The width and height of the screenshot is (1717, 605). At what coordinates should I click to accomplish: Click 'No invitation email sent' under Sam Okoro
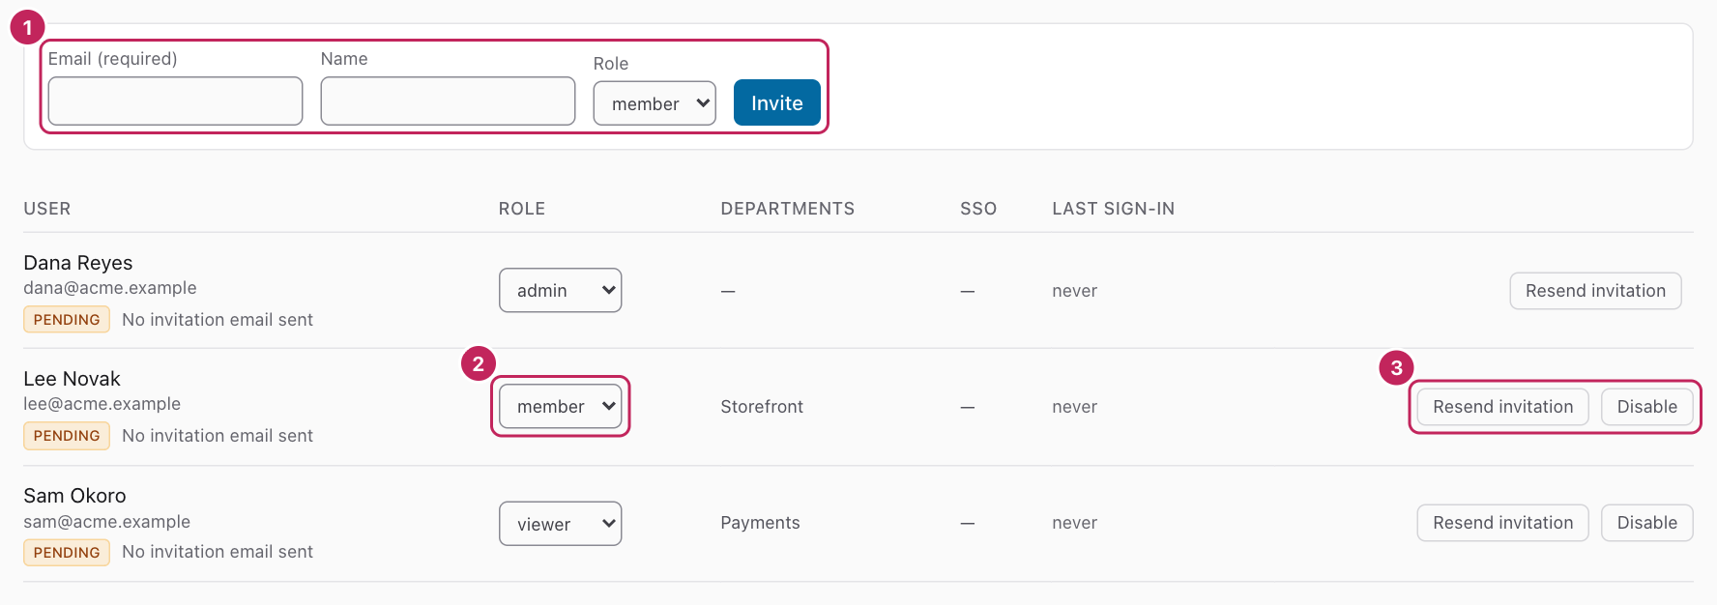pos(218,552)
